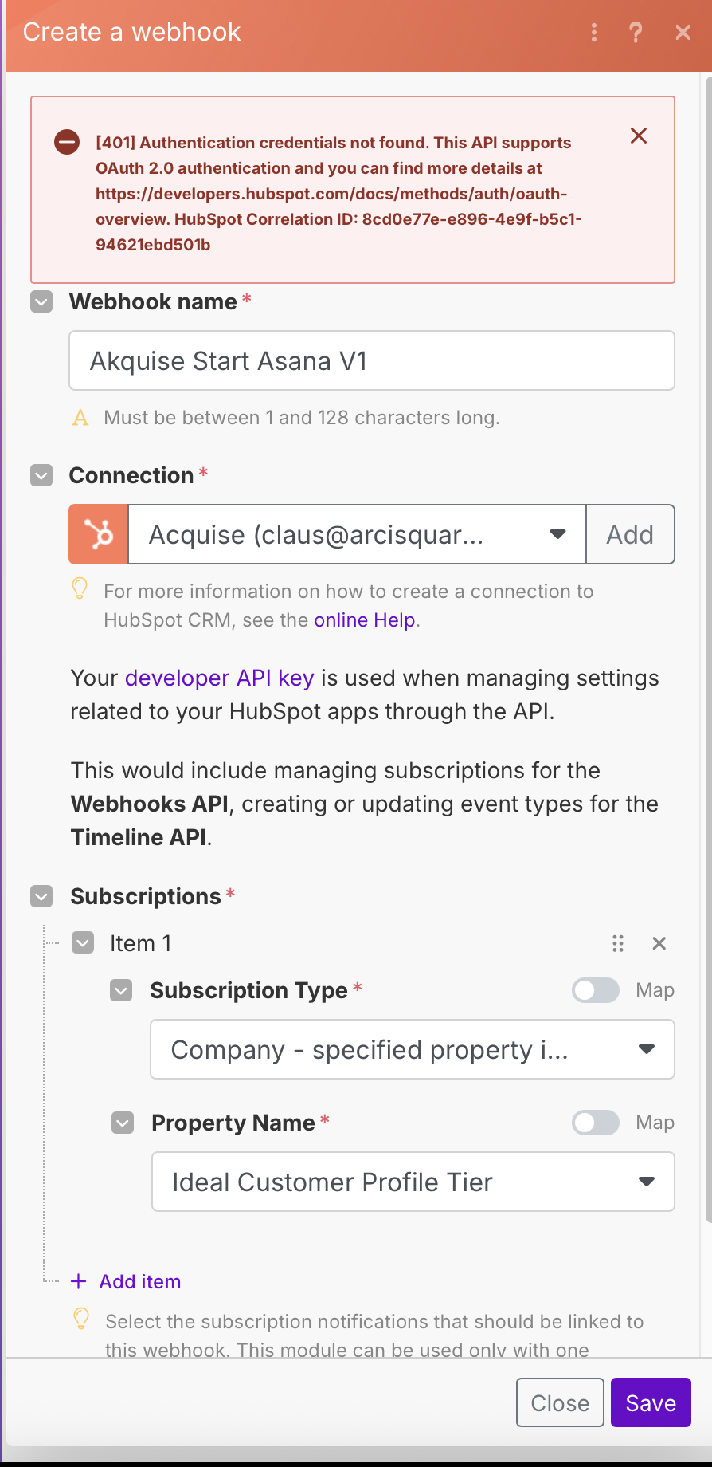Dismiss the 401 error message
Viewport: 712px width, 1467px height.
pyautogui.click(x=639, y=136)
